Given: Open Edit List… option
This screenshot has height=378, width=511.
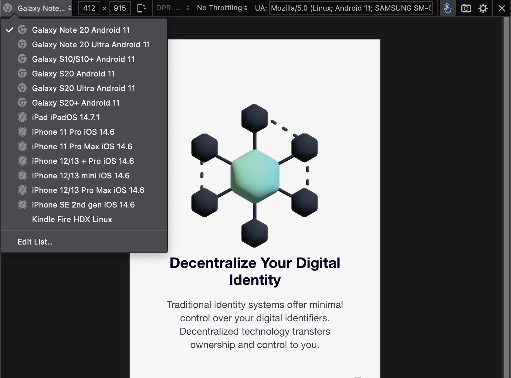Looking at the screenshot, I should [35, 242].
